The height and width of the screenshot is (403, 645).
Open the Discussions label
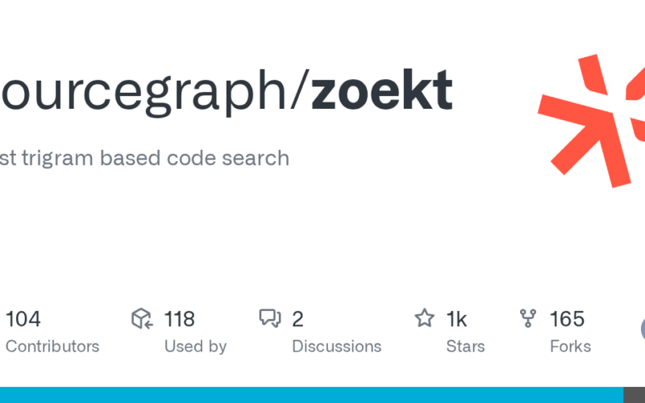pyautogui.click(x=336, y=347)
